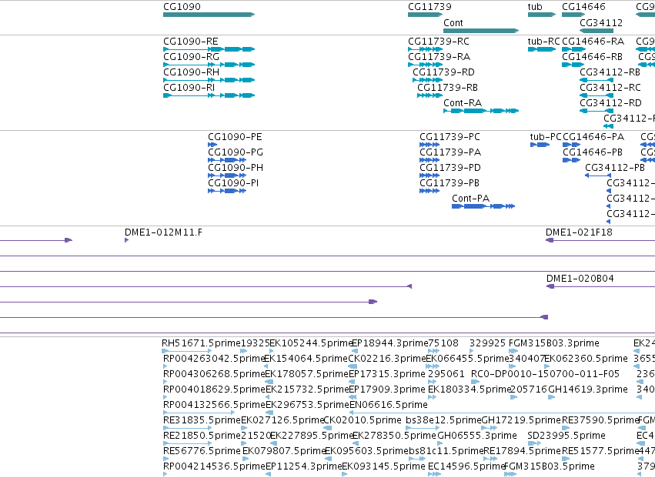Select protein label CG1090-PH
The image size is (655, 478).
click(x=236, y=168)
